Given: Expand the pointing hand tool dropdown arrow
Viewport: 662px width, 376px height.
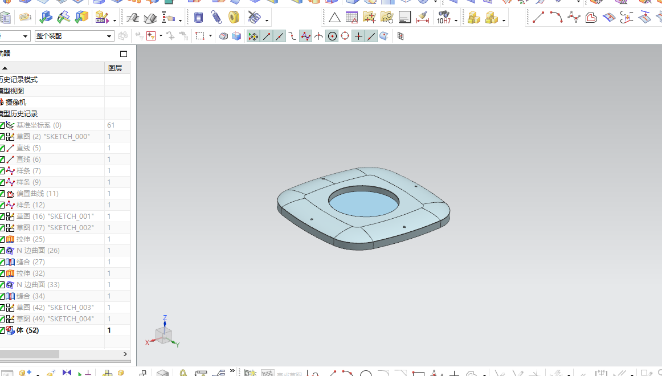Looking at the screenshot, I should (x=180, y=21).
